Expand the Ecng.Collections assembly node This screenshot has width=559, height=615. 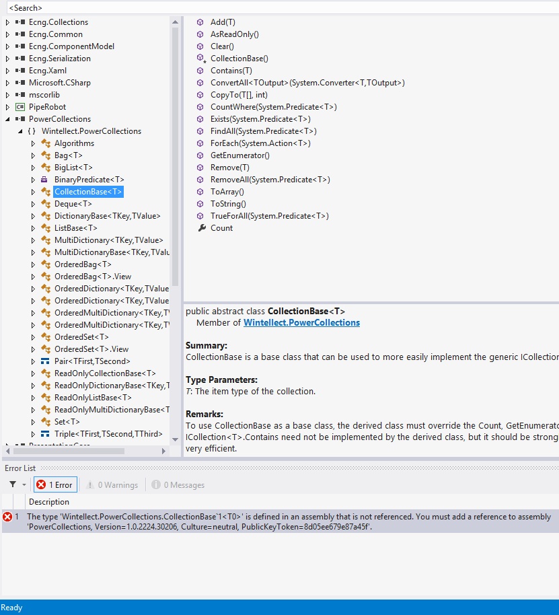click(x=7, y=22)
